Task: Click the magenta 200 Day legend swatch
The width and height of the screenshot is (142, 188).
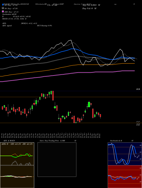Action: pyautogui.click(x=3, y=12)
